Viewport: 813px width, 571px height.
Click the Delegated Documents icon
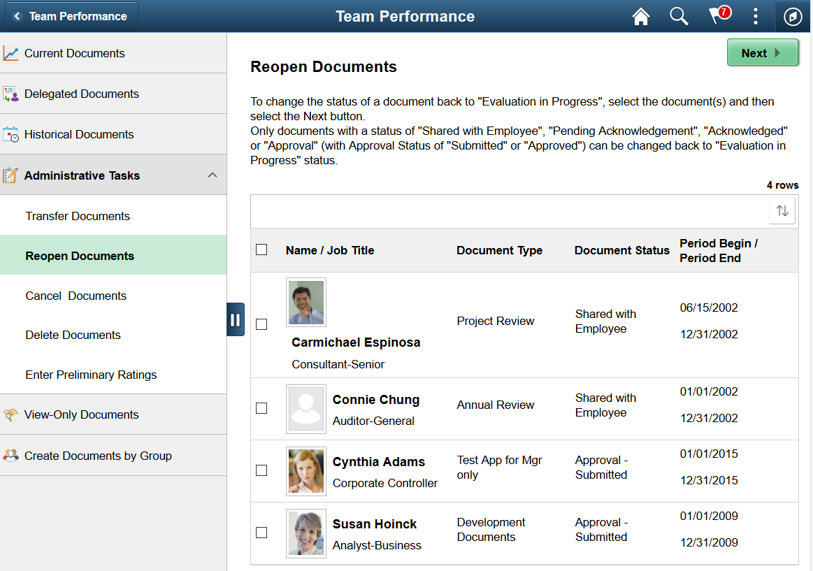[10, 94]
